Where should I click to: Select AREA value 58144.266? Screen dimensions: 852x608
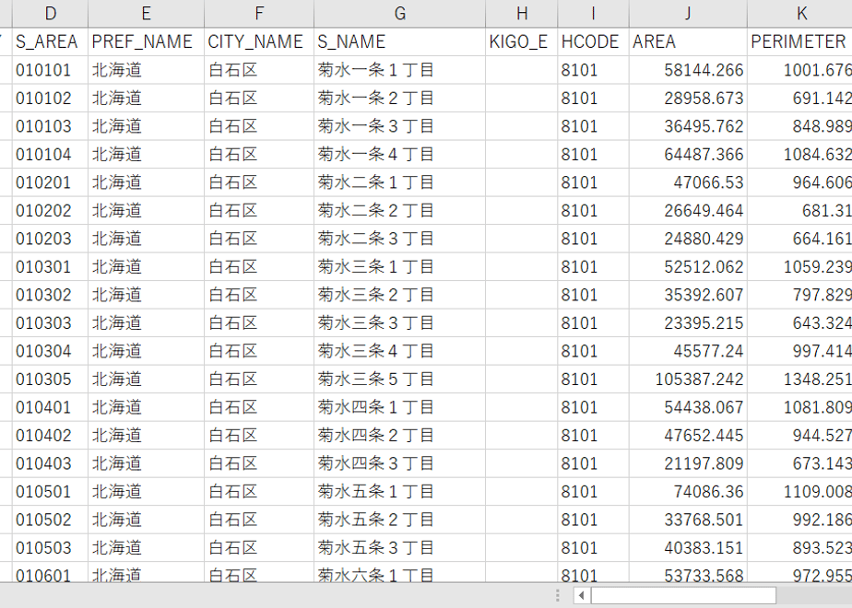(x=688, y=70)
